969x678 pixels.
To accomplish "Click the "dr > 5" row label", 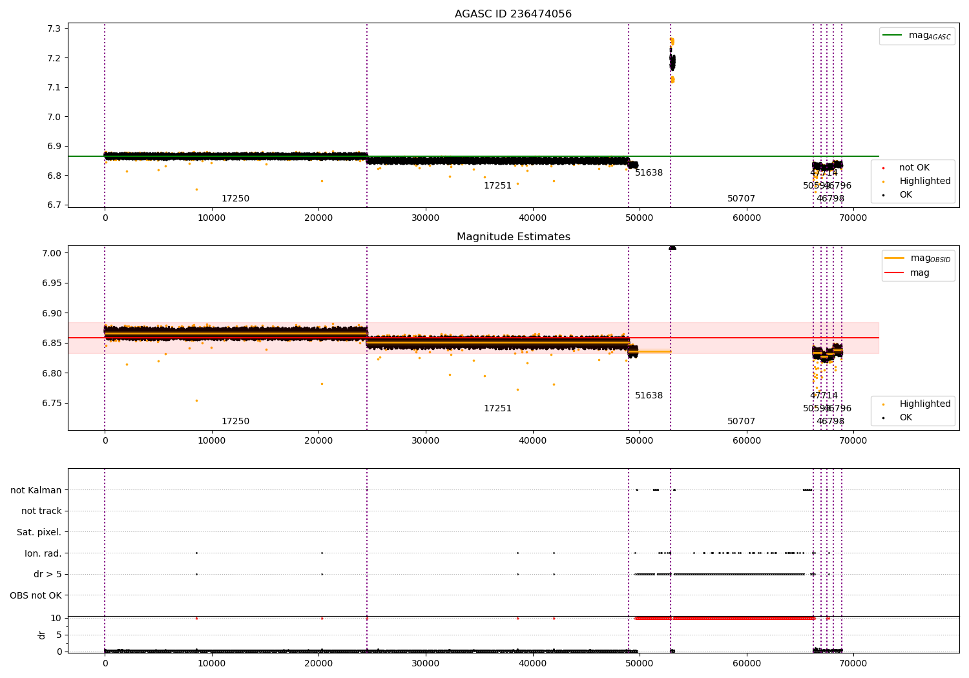I will click(x=48, y=575).
